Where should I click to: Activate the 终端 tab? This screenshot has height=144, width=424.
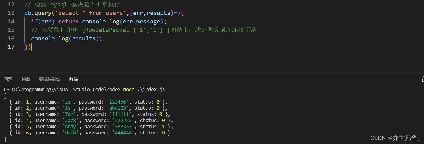click(74, 79)
